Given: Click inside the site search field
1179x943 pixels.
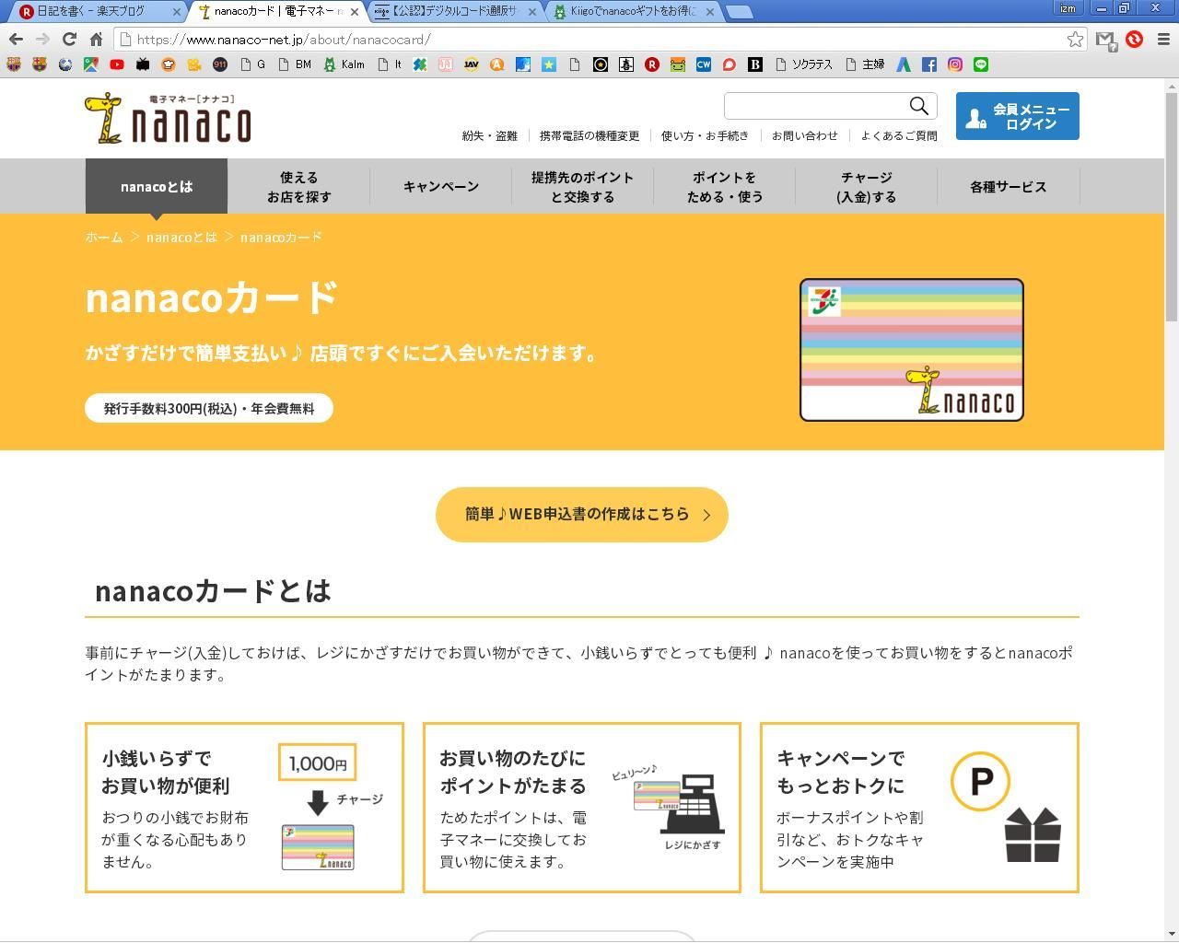Looking at the screenshot, I should [x=811, y=105].
